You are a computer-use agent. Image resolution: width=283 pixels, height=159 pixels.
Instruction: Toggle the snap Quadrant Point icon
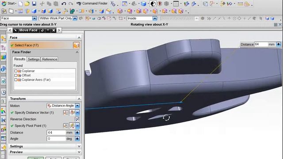click(x=239, y=19)
